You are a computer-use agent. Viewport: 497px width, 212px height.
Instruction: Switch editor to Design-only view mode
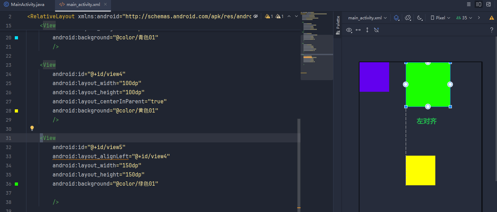click(488, 5)
